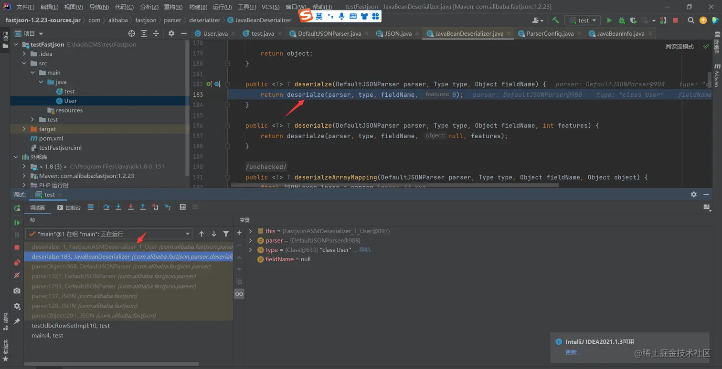Expand all nodes in project panel

pyautogui.click(x=144, y=33)
